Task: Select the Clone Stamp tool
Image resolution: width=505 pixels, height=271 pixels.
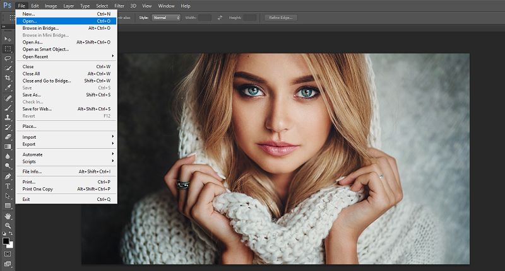Action: point(8,117)
